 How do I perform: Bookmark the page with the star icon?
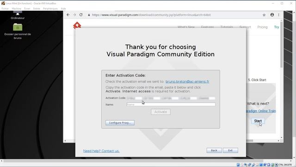(x=264, y=15)
